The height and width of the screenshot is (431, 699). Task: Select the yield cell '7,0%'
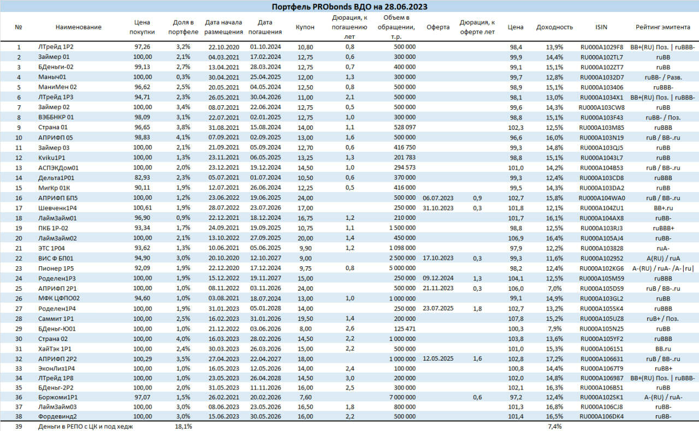coord(556,289)
